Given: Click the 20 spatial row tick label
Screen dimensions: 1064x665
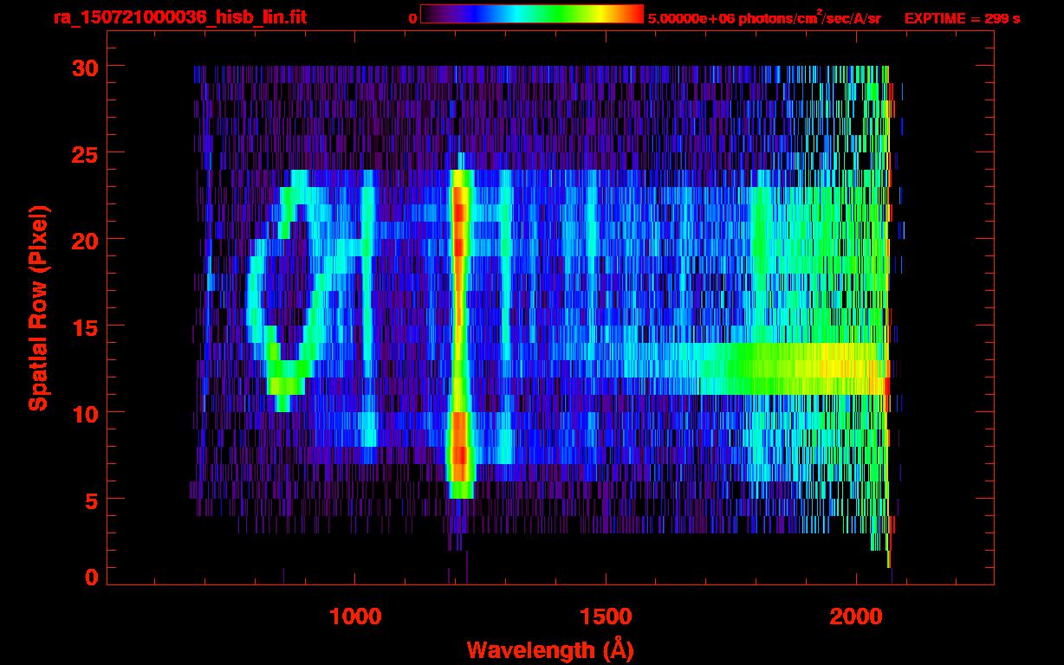Looking at the screenshot, I should 85,239.
